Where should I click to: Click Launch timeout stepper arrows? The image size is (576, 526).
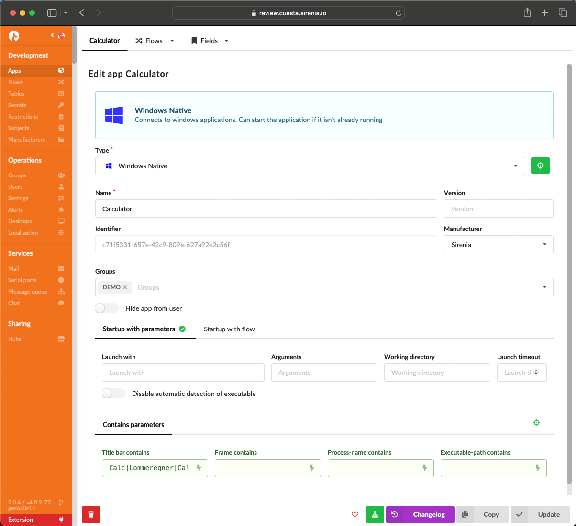coord(536,372)
